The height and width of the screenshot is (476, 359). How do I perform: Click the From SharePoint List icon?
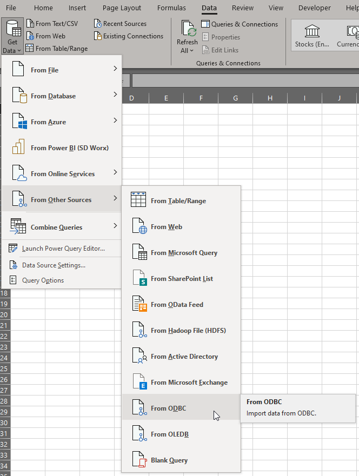coord(139,278)
